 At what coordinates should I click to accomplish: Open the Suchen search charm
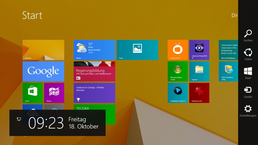pos(248,36)
